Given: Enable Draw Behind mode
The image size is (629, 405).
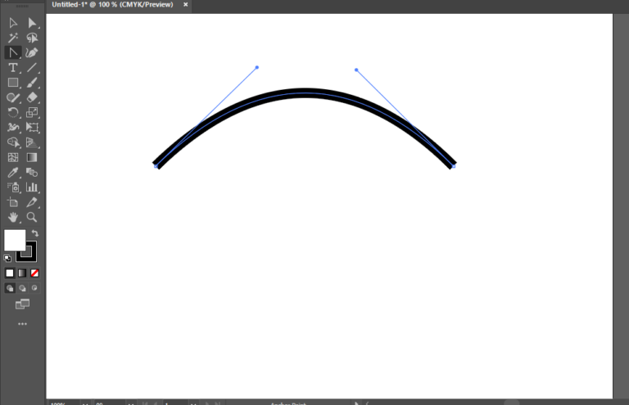Looking at the screenshot, I should click(x=22, y=288).
